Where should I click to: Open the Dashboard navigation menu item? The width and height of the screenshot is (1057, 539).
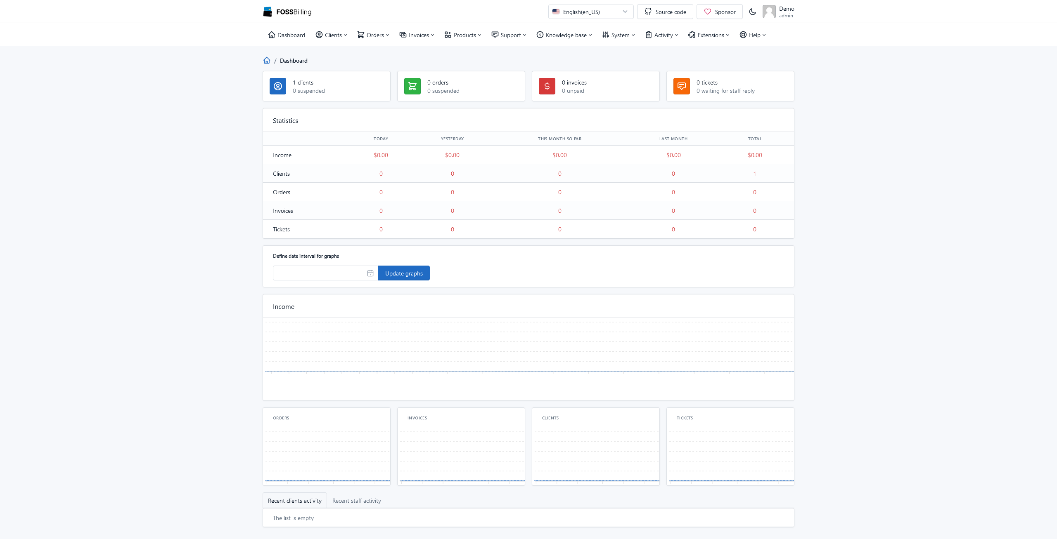click(x=287, y=35)
